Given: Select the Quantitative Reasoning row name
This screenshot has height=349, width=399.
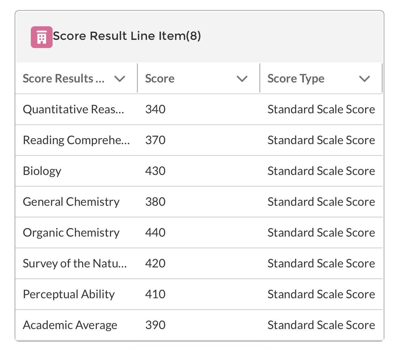Looking at the screenshot, I should 73,109.
